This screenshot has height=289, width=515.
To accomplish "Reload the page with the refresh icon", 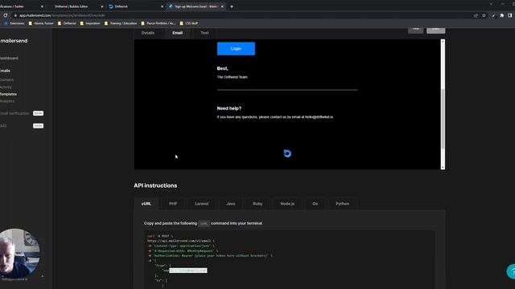I will click(6, 15).
